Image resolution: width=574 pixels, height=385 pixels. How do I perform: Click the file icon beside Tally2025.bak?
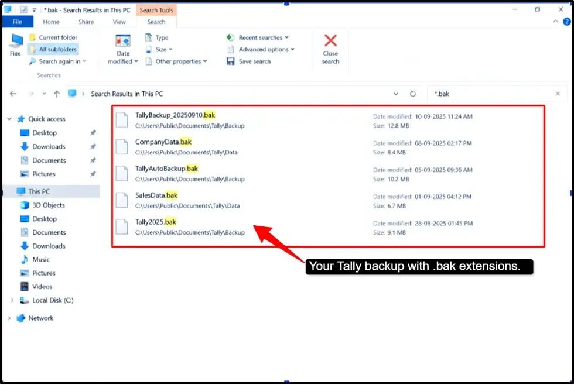pos(122,227)
